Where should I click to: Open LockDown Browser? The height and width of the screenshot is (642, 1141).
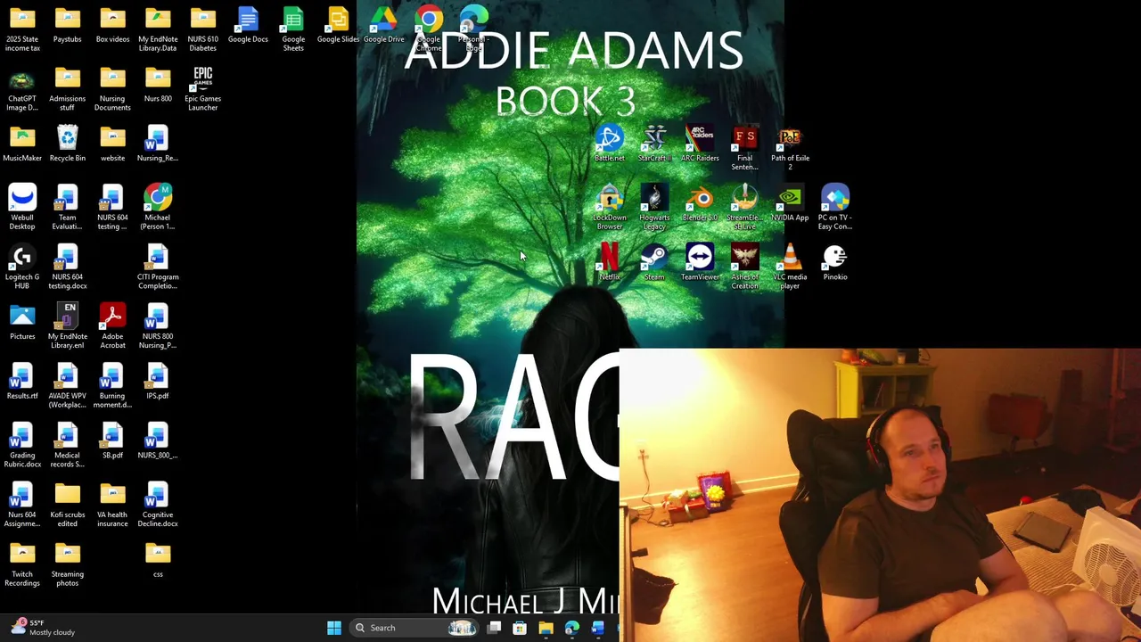point(610,207)
